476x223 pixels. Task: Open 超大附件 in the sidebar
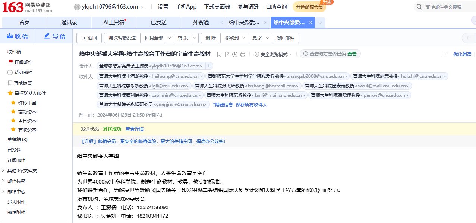pos(16,202)
